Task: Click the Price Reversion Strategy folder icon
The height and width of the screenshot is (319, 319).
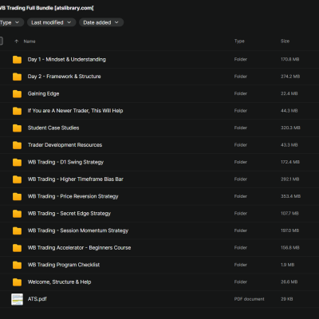Action: 17,196
